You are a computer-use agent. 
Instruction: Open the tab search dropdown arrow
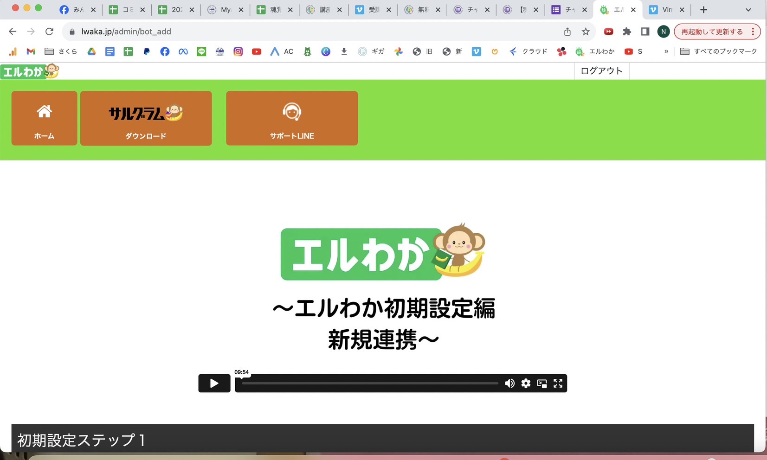pos(748,10)
